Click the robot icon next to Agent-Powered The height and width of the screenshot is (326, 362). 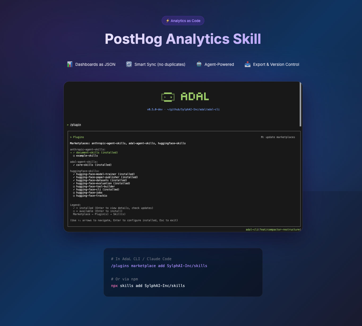click(x=199, y=64)
